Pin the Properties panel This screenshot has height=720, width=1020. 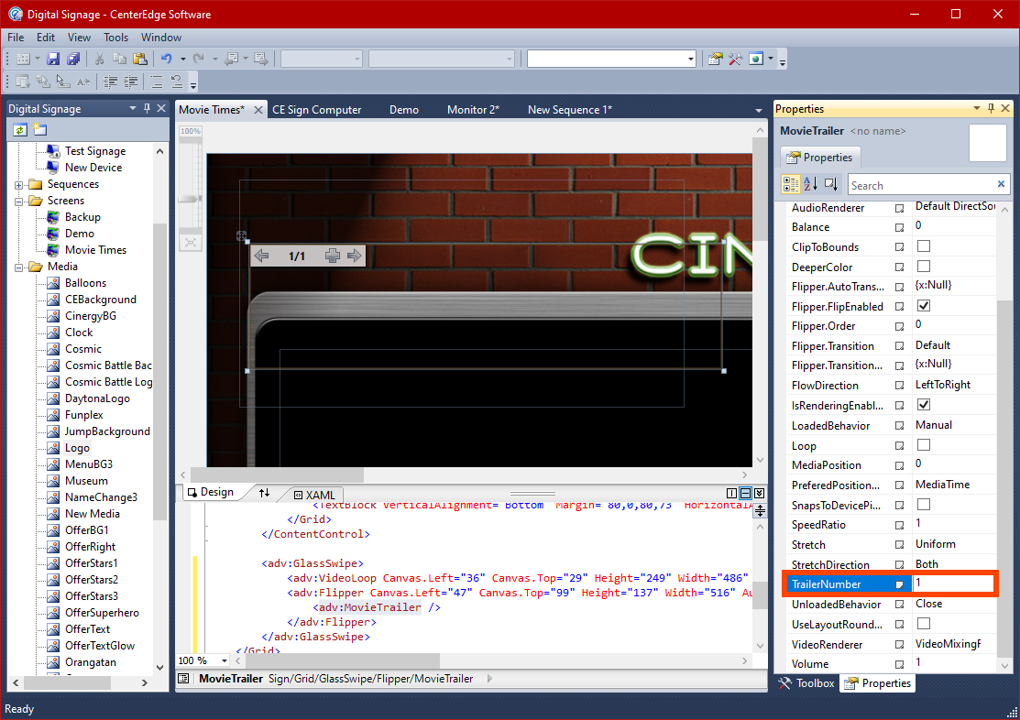point(991,109)
